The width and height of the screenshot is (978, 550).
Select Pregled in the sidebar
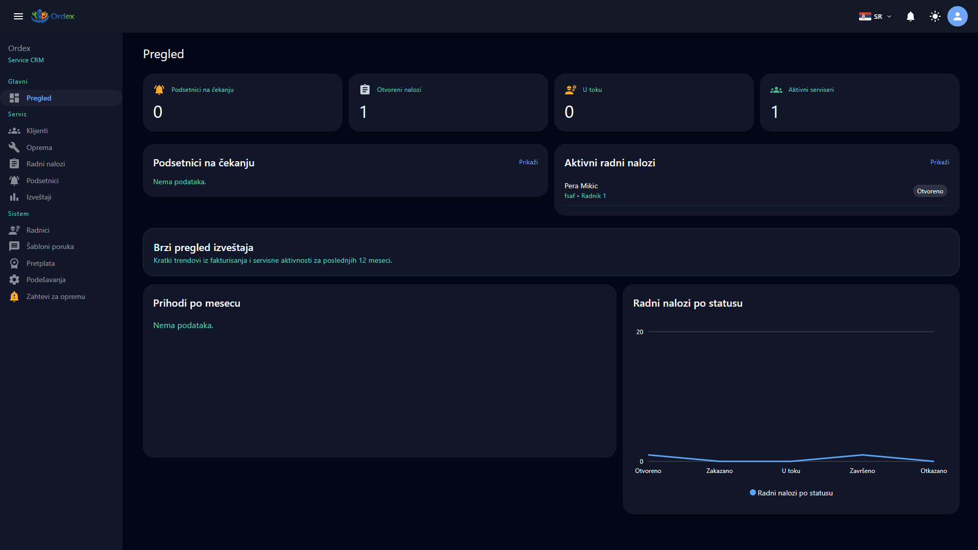(61, 98)
